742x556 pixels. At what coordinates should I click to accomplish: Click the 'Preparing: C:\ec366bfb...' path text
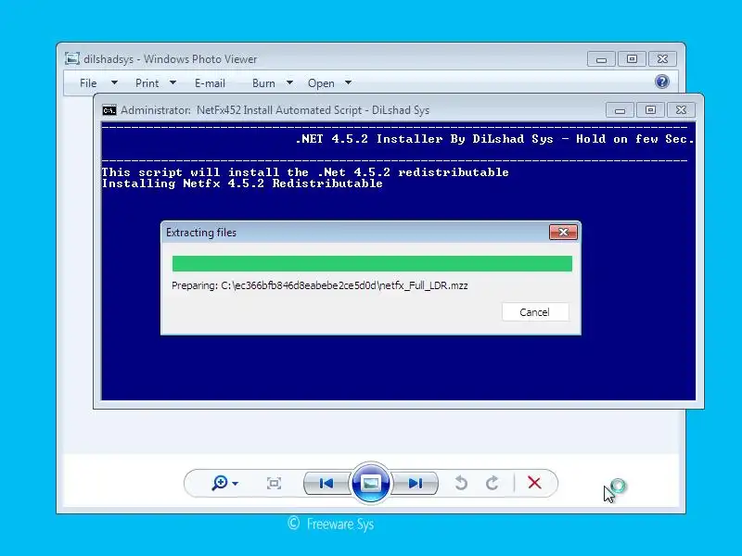point(320,285)
